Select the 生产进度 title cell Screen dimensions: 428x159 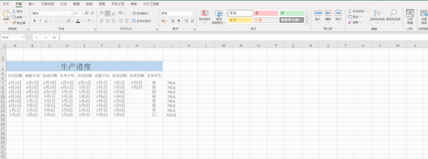point(84,66)
